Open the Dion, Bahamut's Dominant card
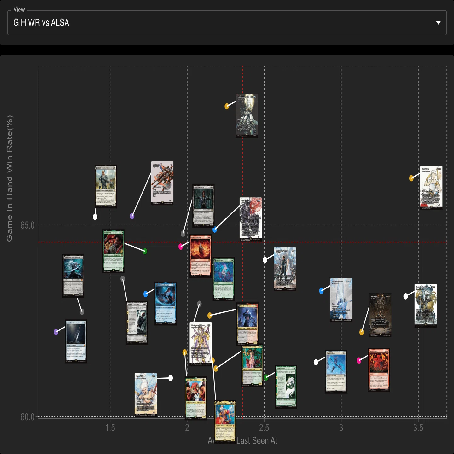The image size is (454, 454). pos(106,186)
